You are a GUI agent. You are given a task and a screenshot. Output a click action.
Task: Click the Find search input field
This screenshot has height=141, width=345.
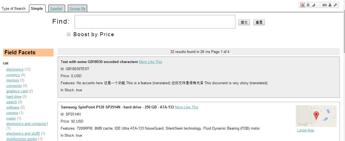coord(155,22)
